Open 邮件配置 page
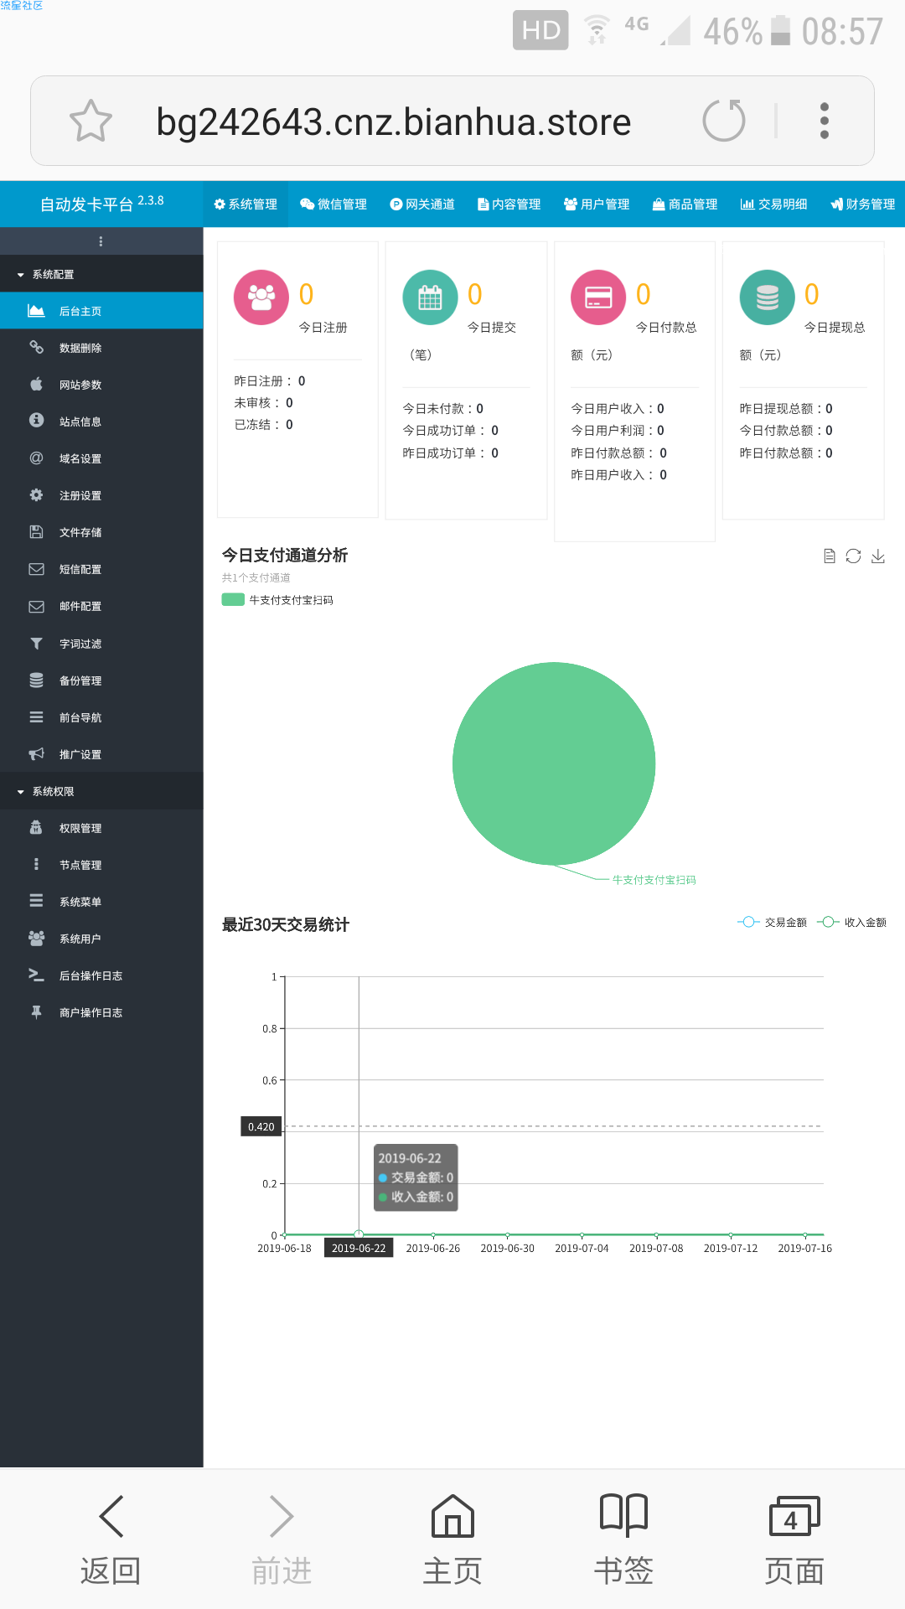Viewport: 905px width, 1609px height. click(x=101, y=606)
